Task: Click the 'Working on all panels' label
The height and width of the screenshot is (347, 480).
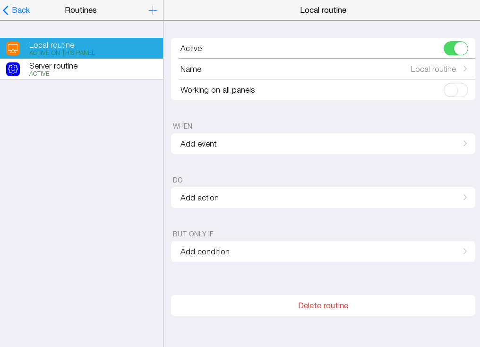Action: tap(217, 90)
